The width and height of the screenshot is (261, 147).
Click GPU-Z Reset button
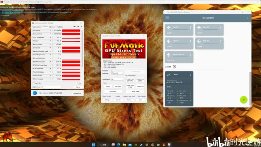(x=79, y=83)
